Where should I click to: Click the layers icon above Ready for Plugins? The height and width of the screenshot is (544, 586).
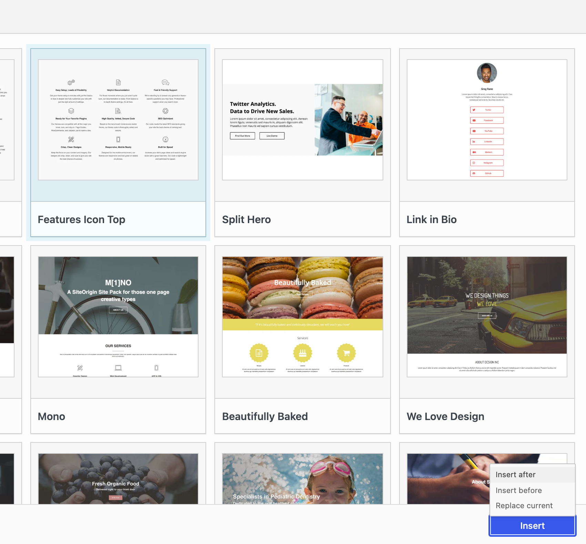[71, 111]
